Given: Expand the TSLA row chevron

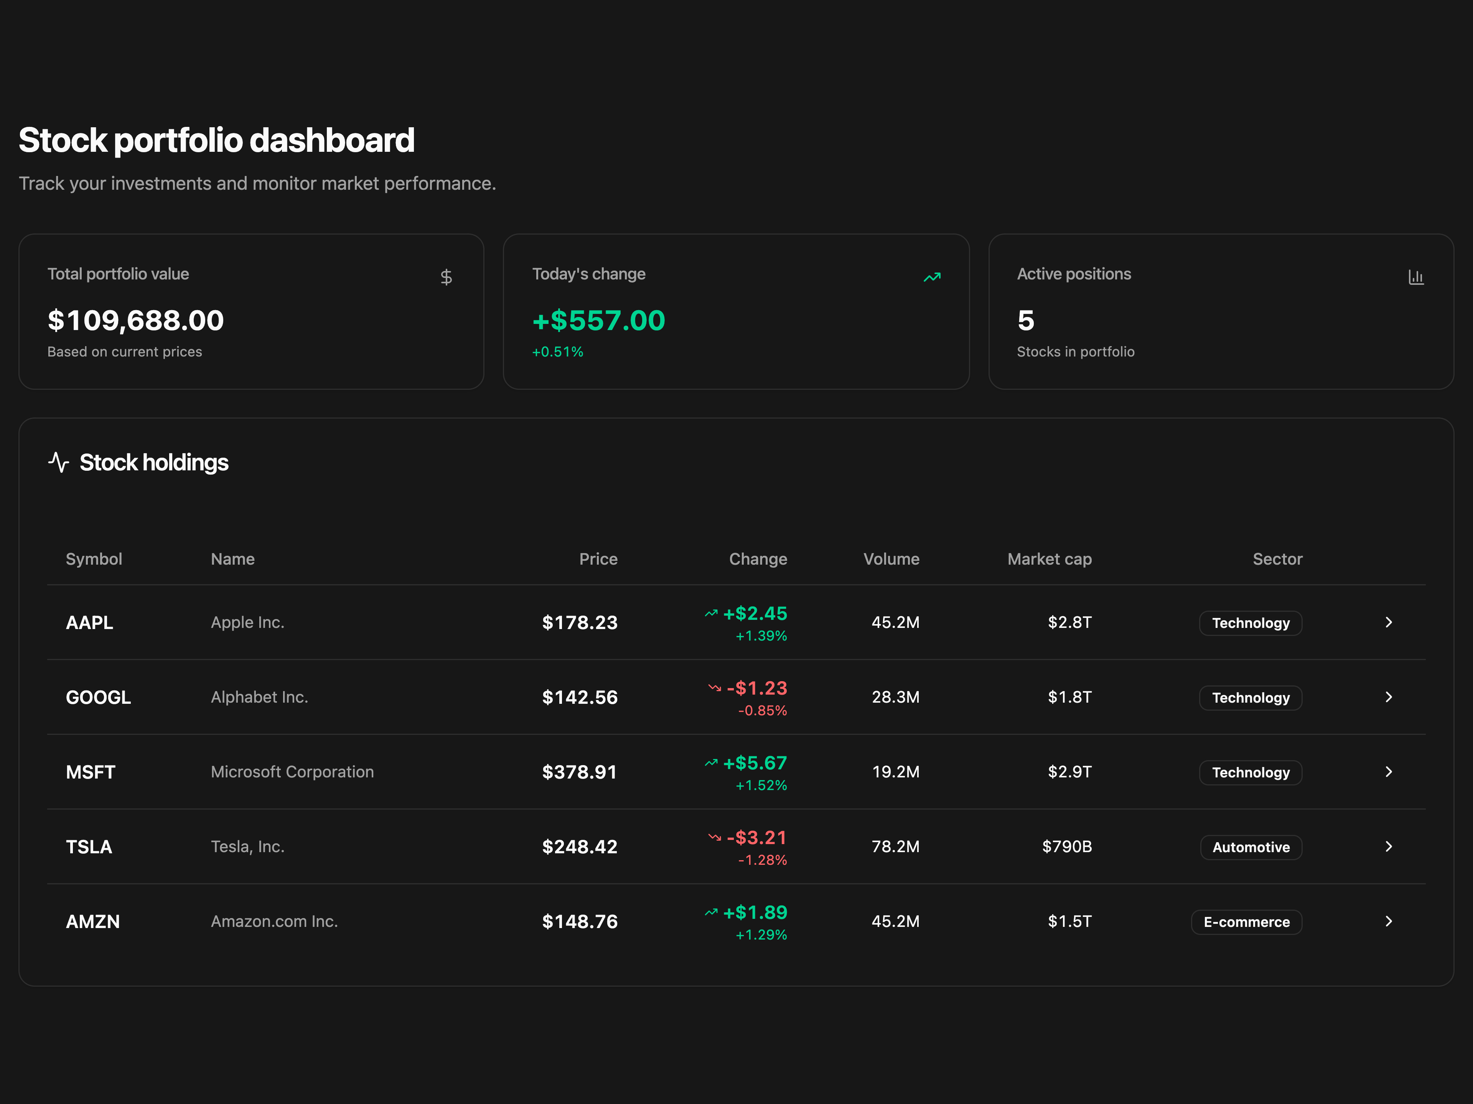Looking at the screenshot, I should tap(1389, 846).
